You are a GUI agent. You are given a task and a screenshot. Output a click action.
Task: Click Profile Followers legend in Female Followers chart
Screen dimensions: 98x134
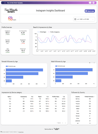pyautogui.click(x=11, y=66)
